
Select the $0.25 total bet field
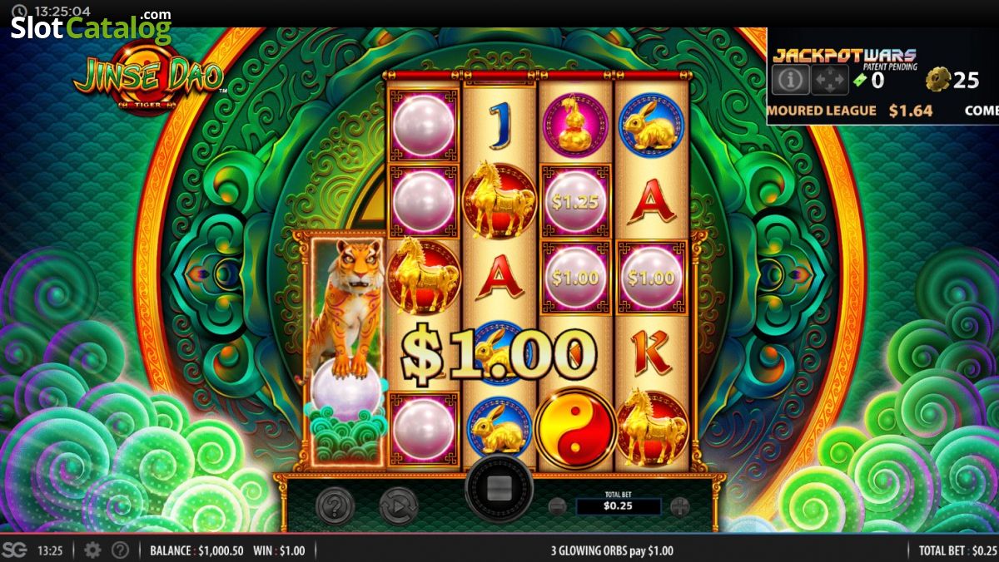[619, 505]
